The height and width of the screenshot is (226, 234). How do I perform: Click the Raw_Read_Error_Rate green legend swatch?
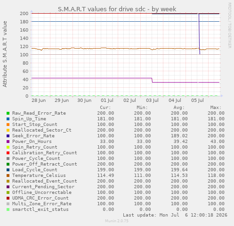[8, 113]
